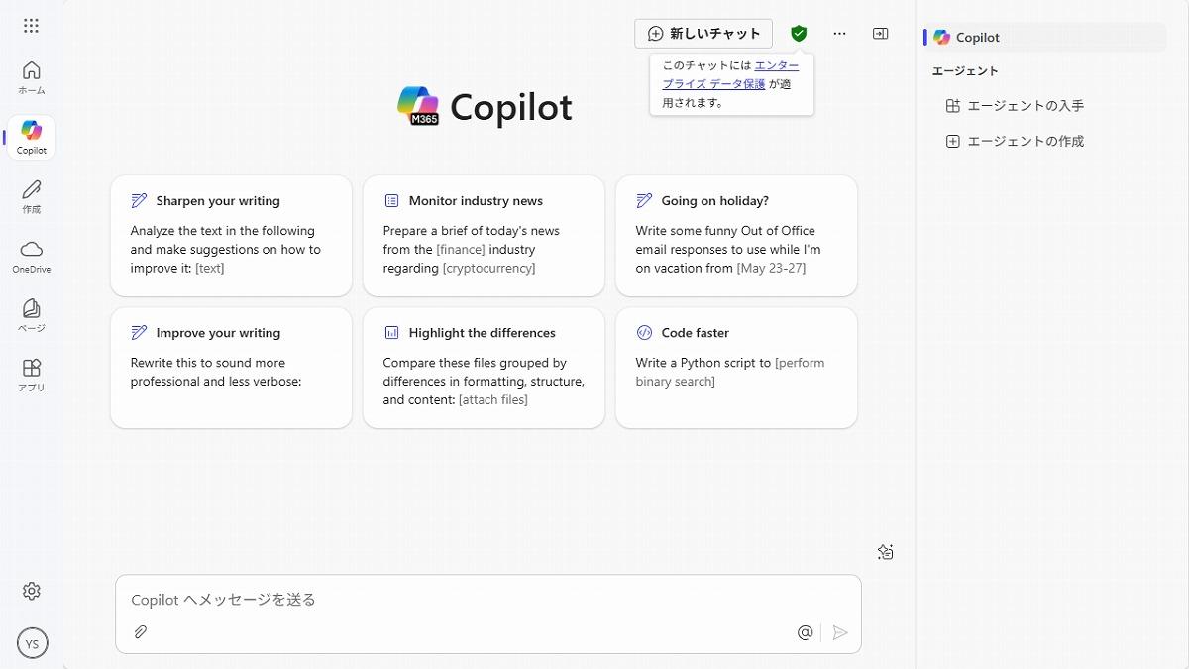
Task: Open the more options ellipsis menu
Action: point(839,34)
